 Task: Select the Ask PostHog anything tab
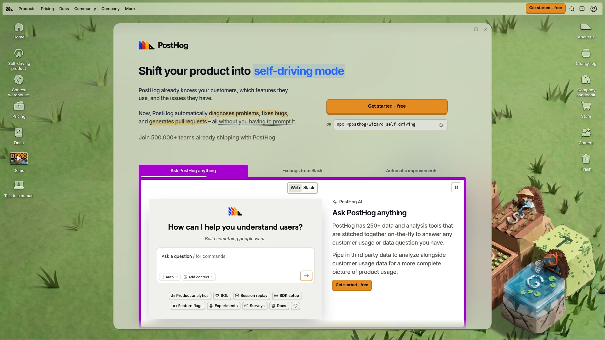193,171
